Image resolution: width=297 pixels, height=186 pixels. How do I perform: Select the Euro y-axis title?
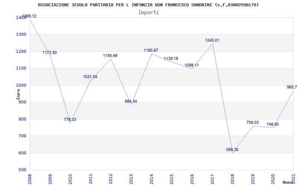[18, 94]
